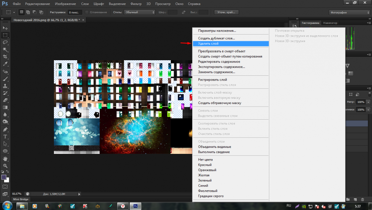Viewport: 372px width, 210px height.
Task: Expand the Фотография workspace dropdown
Action: (x=349, y=12)
